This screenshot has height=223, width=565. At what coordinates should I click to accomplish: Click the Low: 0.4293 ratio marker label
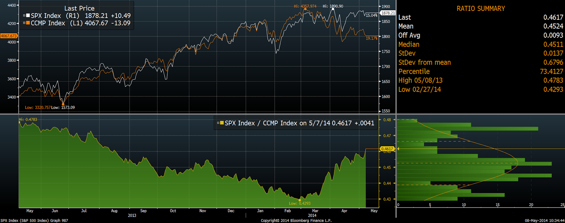[299, 203]
